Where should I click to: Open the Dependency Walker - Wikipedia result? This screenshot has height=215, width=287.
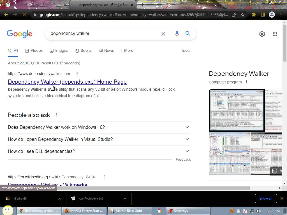(x=48, y=184)
